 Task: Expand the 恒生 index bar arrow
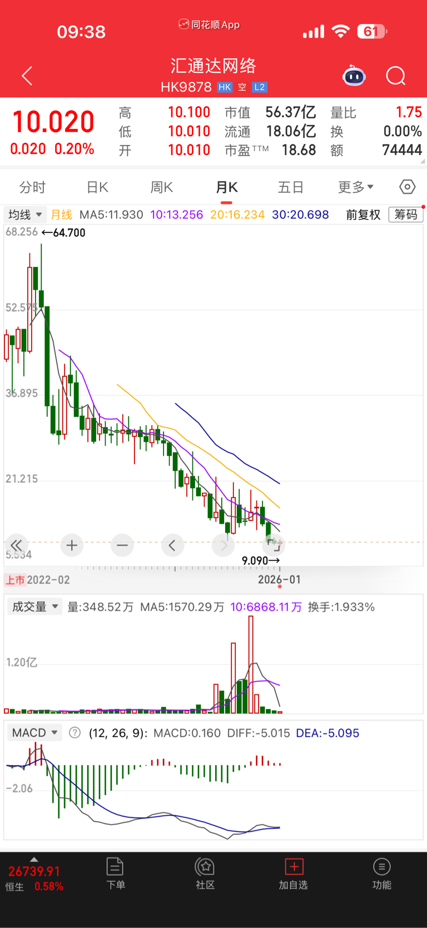coord(34,859)
